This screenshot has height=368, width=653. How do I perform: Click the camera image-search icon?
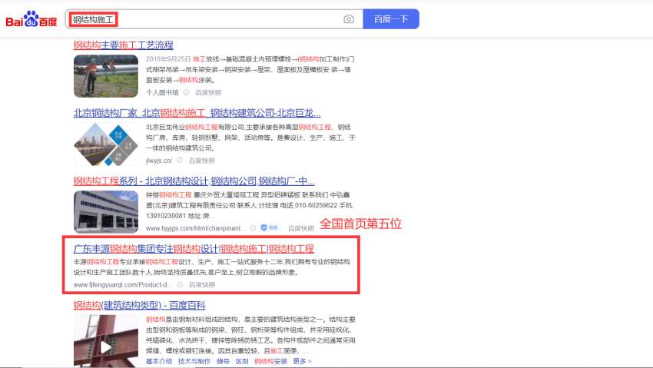[x=349, y=19]
